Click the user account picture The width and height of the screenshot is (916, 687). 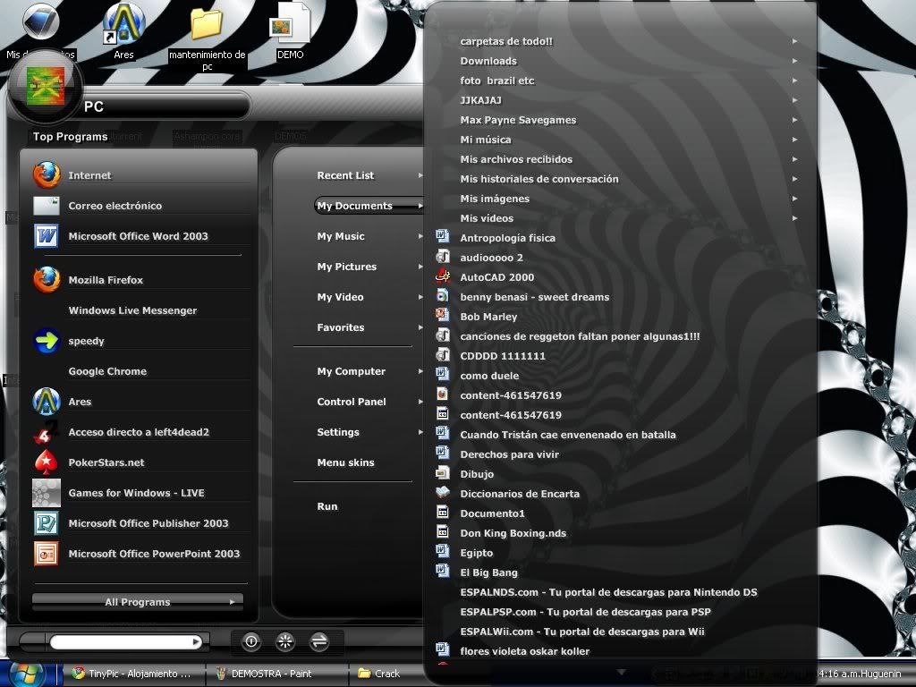[x=47, y=88]
